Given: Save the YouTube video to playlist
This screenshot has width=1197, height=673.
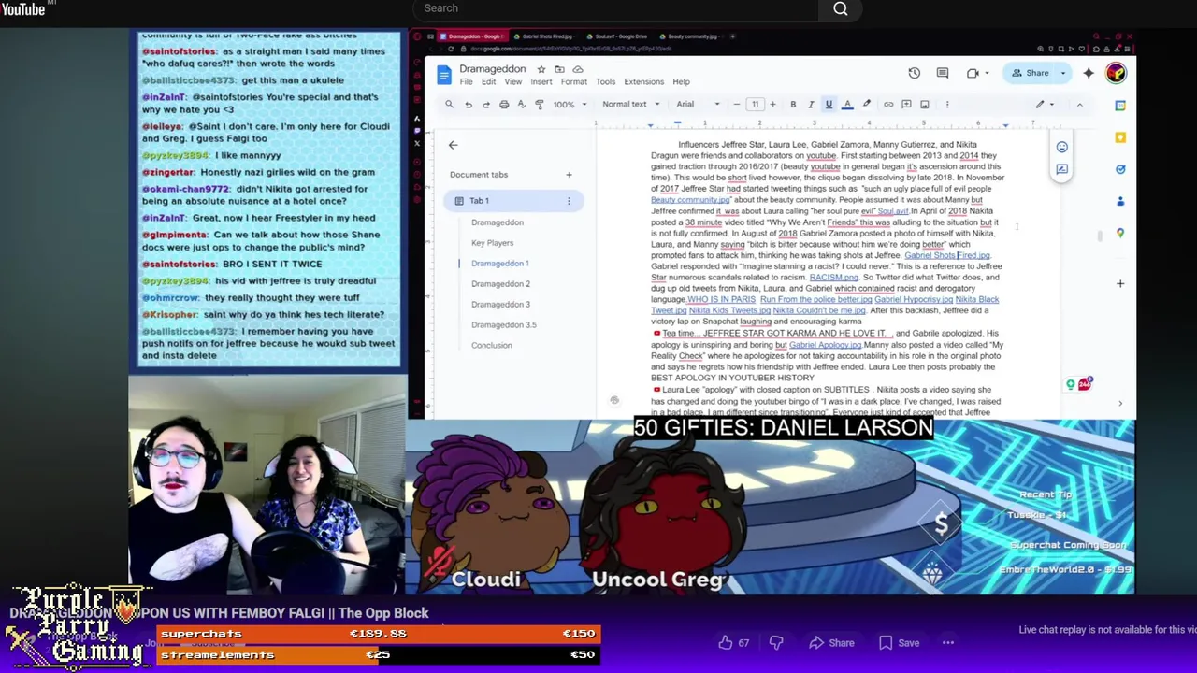Looking at the screenshot, I should 900,643.
